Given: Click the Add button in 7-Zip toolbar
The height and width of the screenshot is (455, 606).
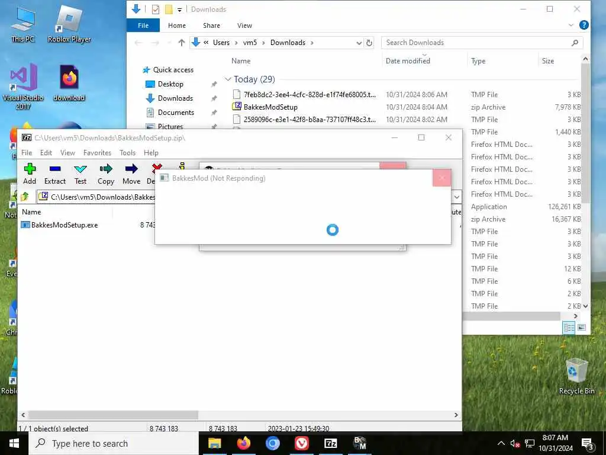Looking at the screenshot, I should (30, 174).
